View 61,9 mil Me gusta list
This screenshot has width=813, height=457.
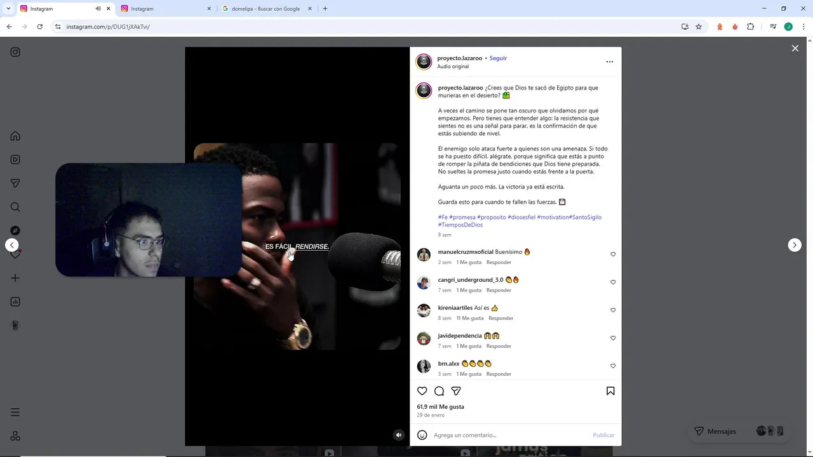(x=440, y=406)
